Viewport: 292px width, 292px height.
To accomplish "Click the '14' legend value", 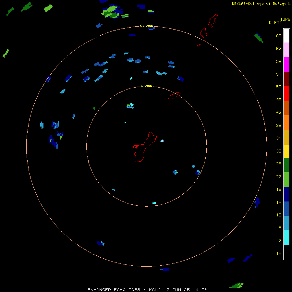I will 279,202.
